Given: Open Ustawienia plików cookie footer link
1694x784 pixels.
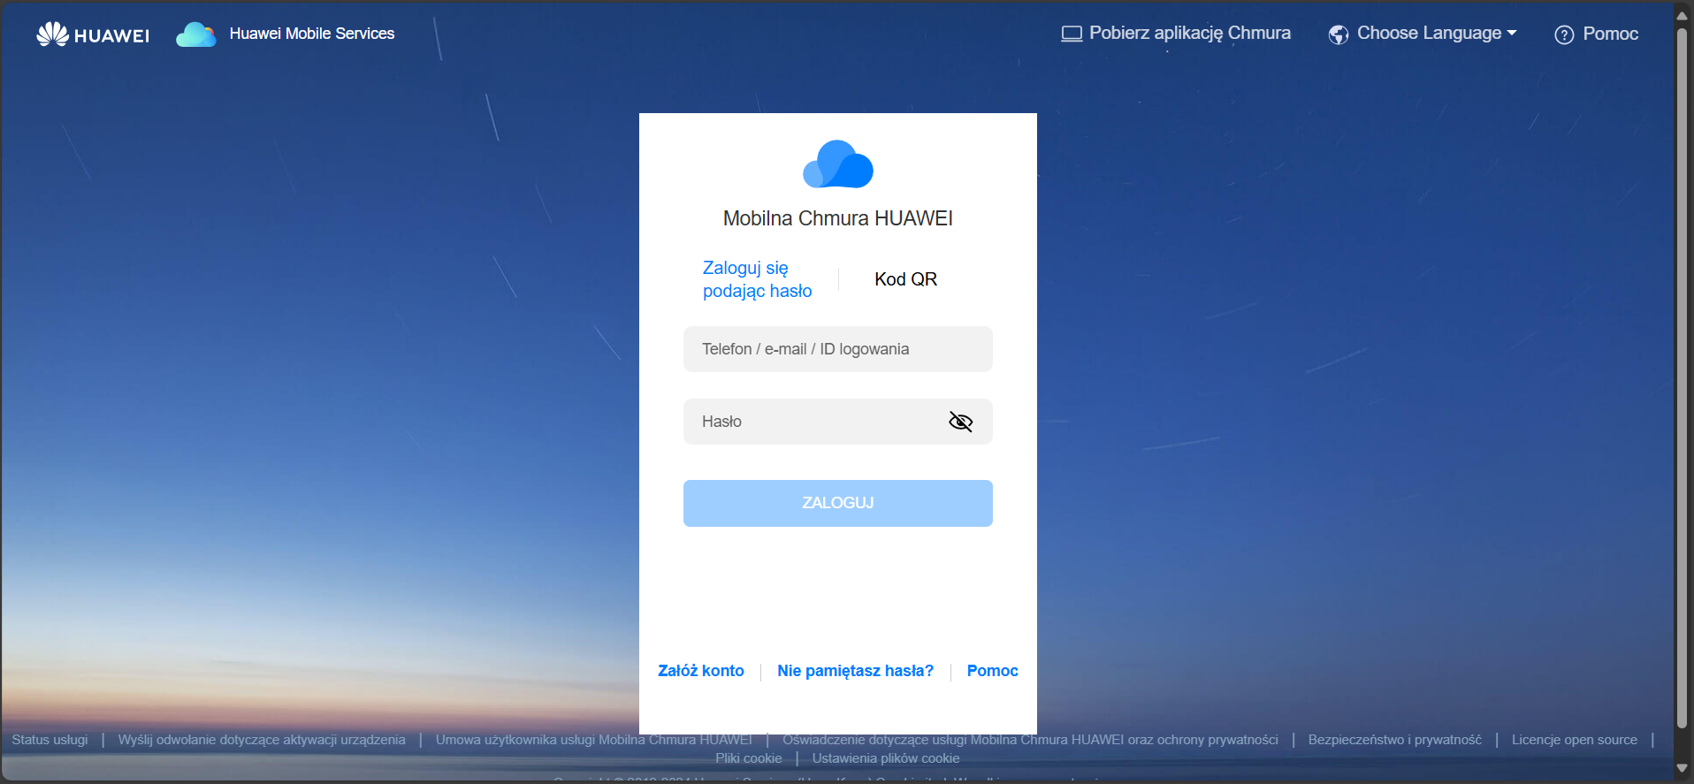Looking at the screenshot, I should [886, 758].
